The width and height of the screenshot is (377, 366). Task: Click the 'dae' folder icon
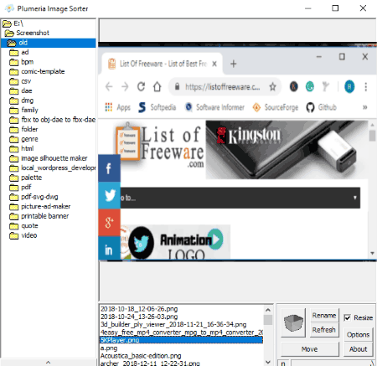[x=13, y=91]
